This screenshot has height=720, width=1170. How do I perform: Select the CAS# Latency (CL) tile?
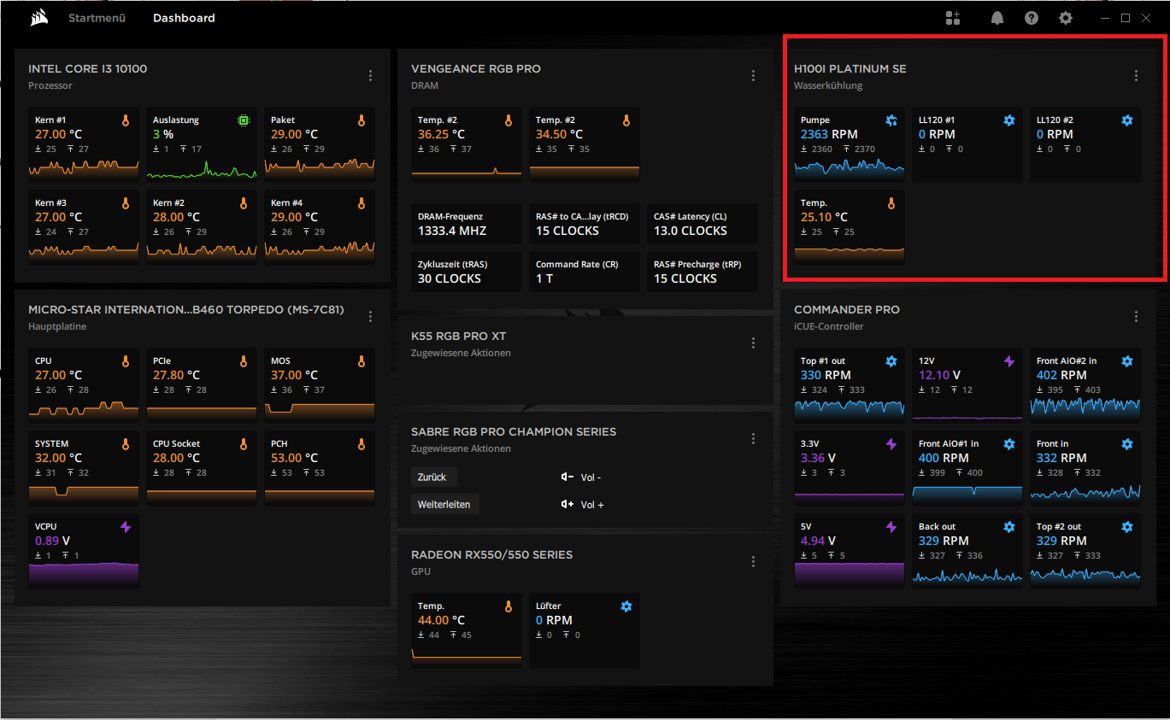click(703, 224)
